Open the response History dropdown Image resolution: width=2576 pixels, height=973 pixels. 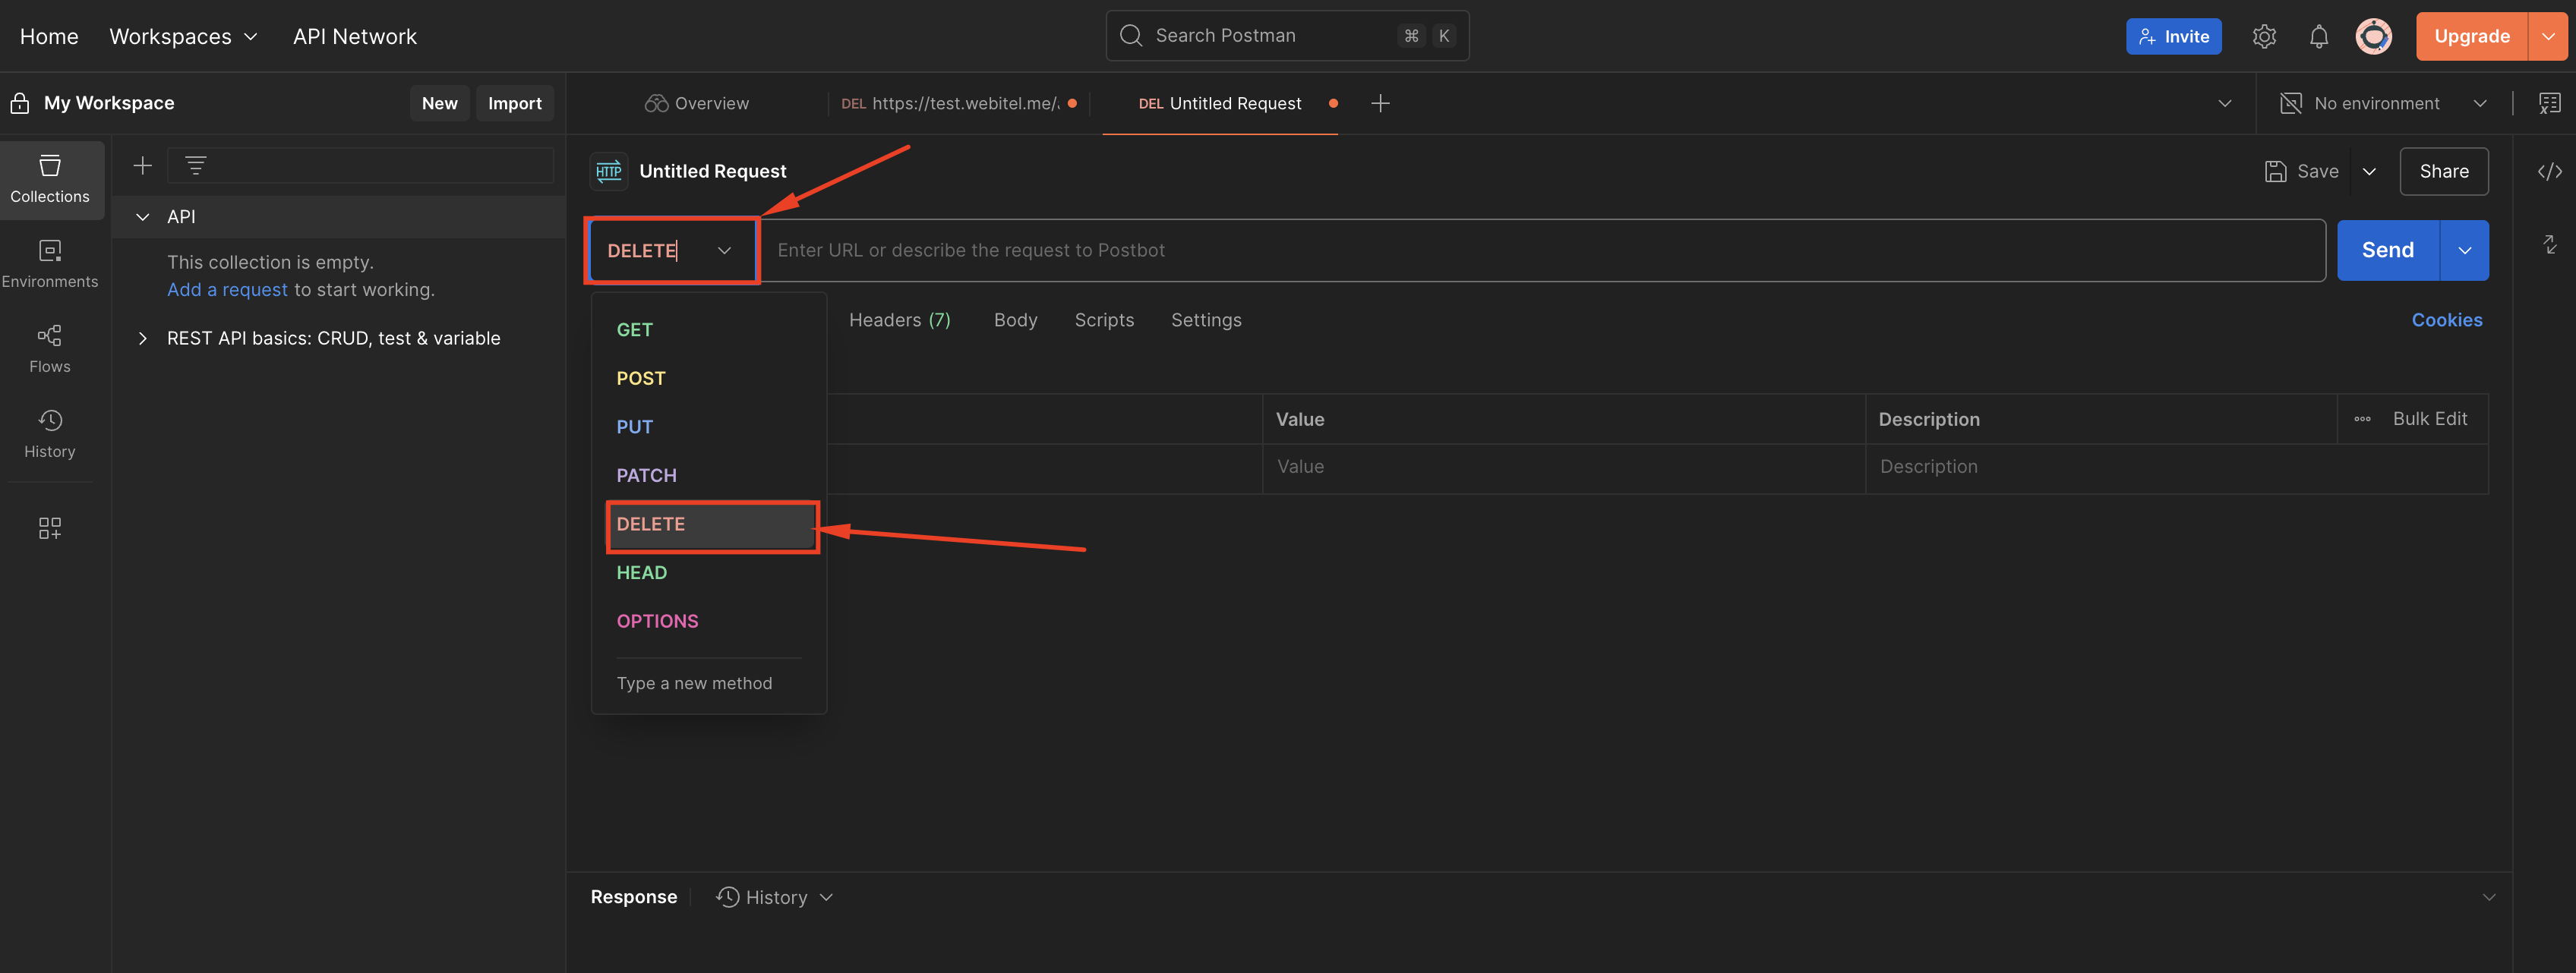(775, 897)
